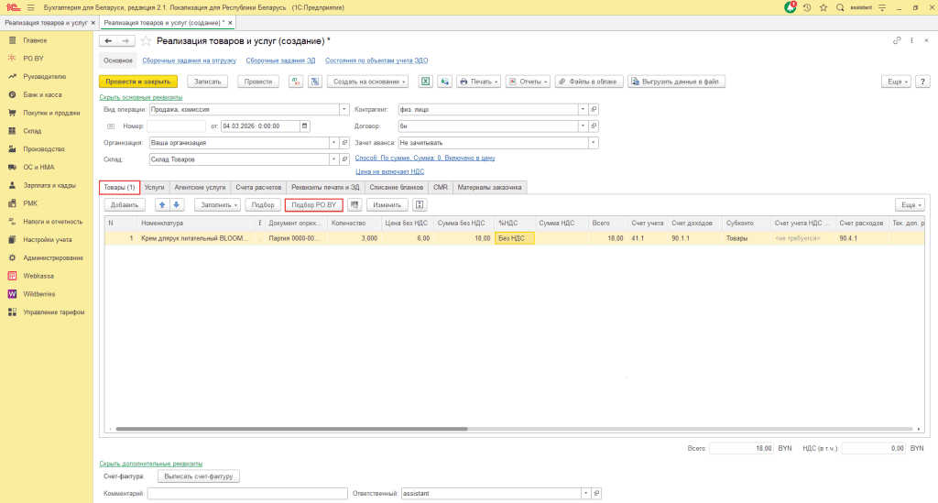938x503 pixels.
Task: Open the Счета расчетов tab
Action: pos(256,187)
